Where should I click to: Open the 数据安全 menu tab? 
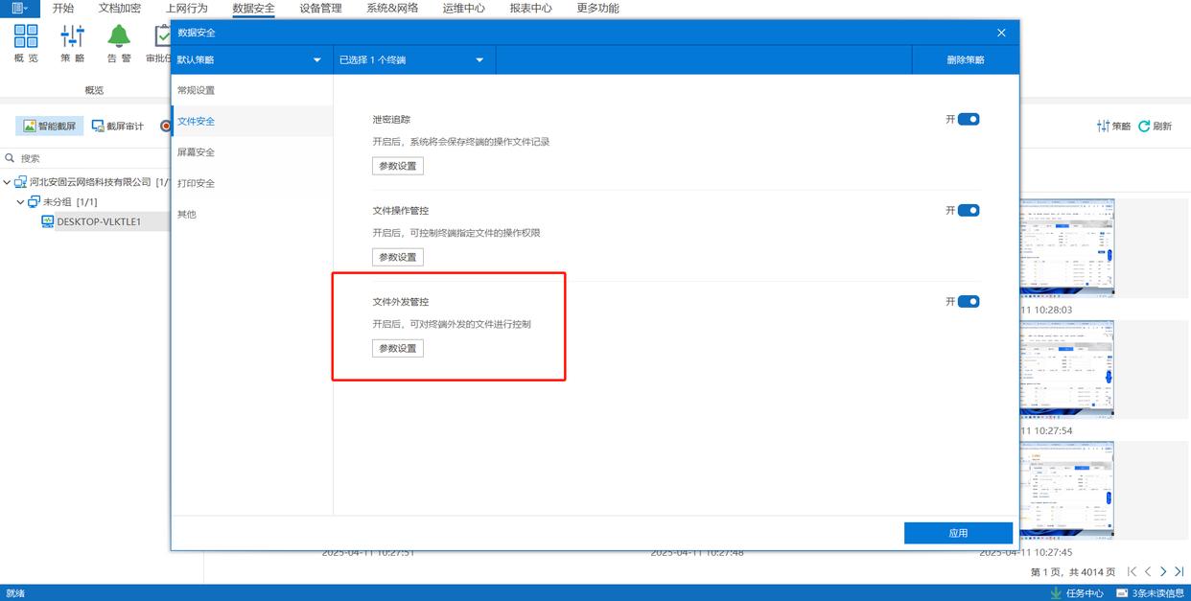tap(254, 8)
